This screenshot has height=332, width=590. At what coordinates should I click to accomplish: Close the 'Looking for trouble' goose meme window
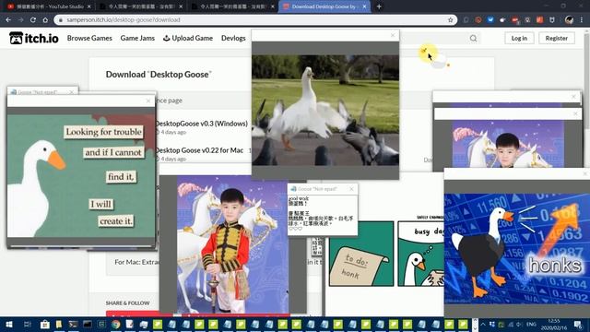coord(148,101)
